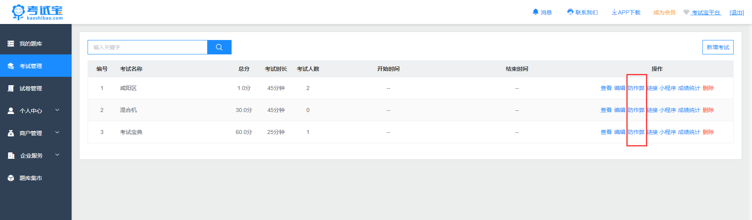
Task: Open the 考试宝平台 account link
Action: (x=706, y=12)
